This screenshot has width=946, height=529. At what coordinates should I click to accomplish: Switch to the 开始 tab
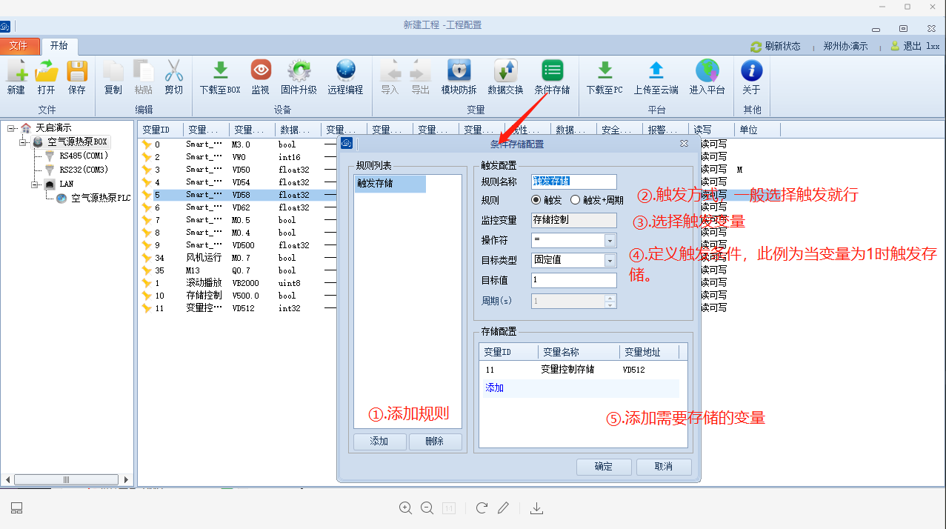tap(59, 46)
